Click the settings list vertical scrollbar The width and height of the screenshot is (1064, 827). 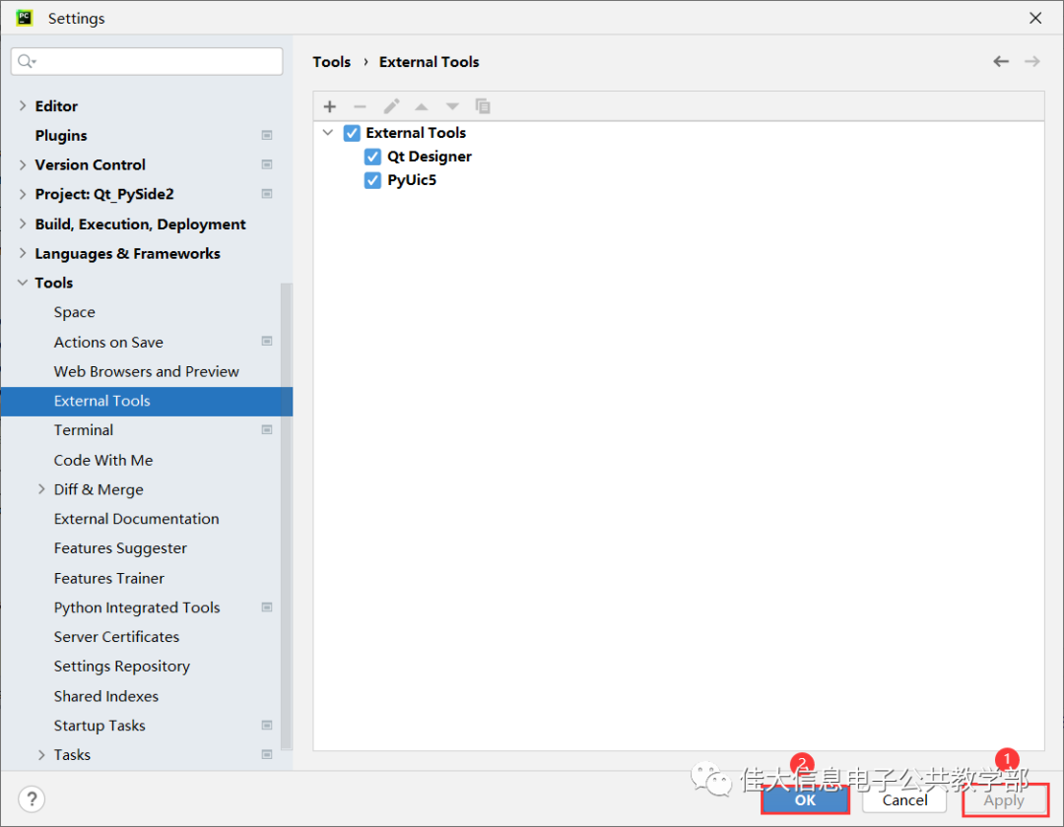pos(287,512)
